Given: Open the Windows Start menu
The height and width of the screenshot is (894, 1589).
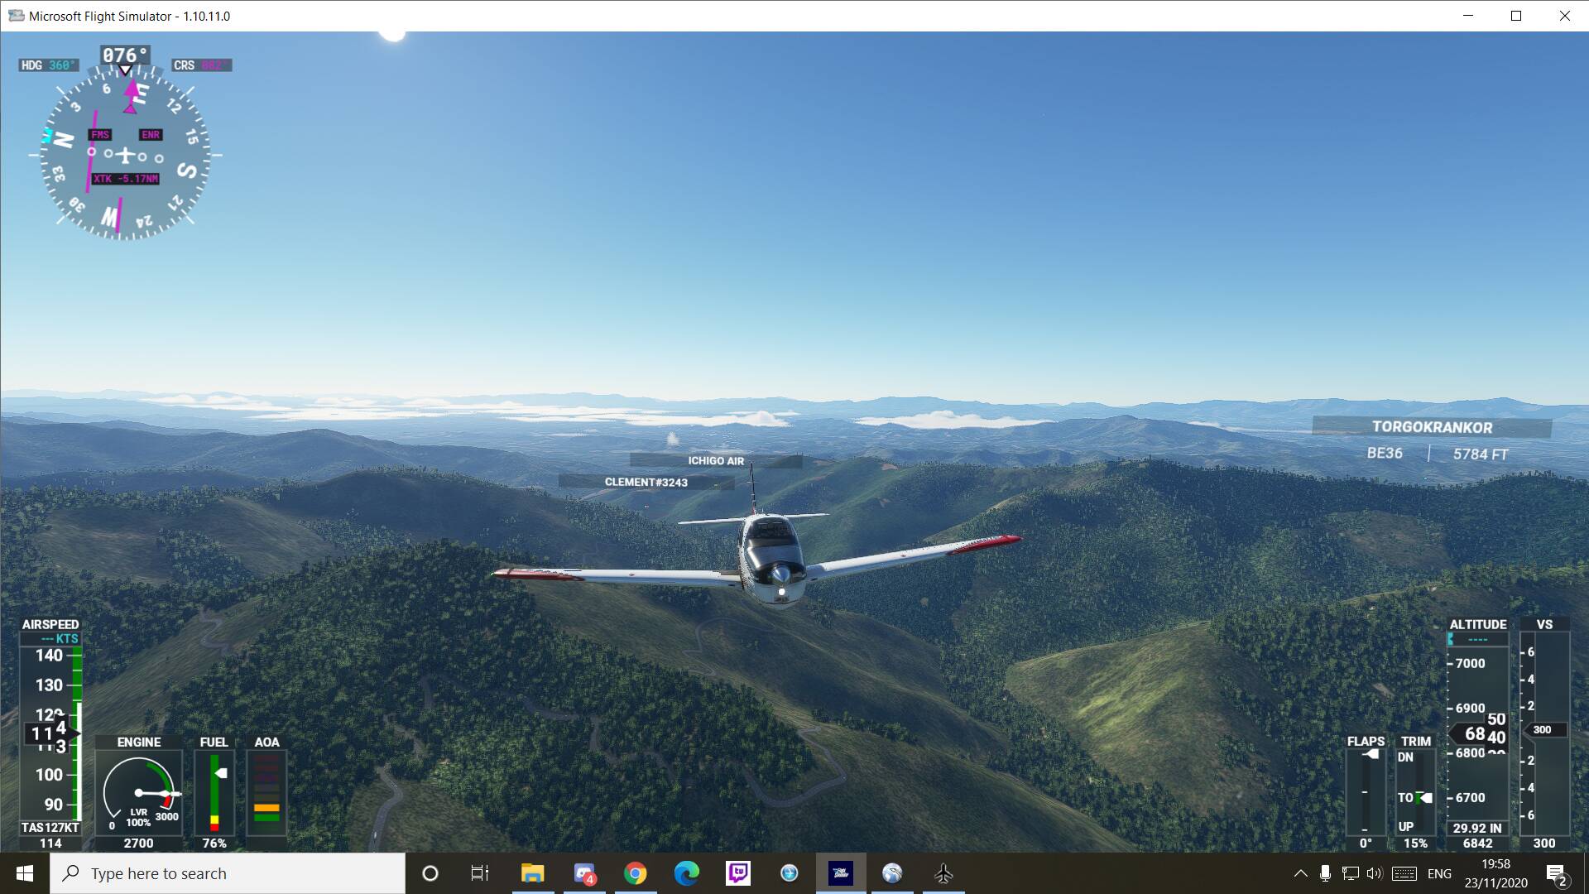Looking at the screenshot, I should click(x=25, y=873).
